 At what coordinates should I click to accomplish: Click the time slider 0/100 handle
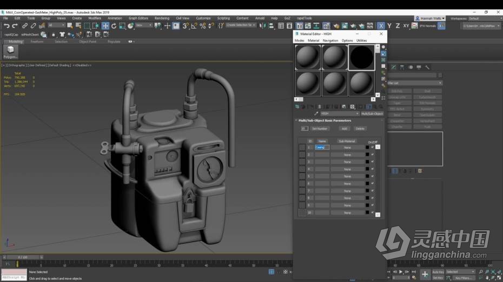coord(23,257)
